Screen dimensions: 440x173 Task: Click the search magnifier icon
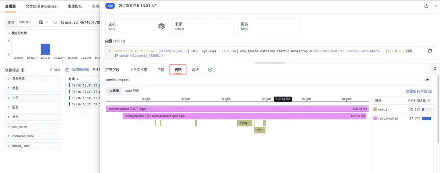55,22
